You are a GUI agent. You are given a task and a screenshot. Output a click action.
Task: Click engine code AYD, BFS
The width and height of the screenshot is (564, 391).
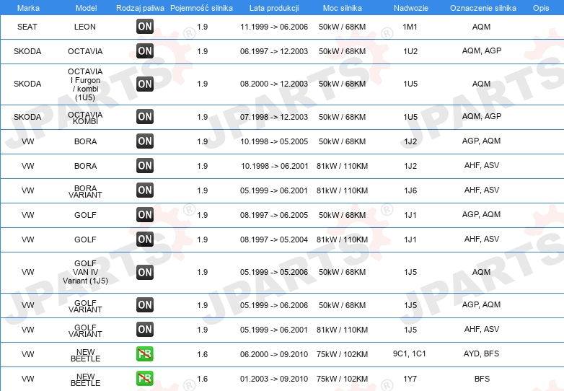click(481, 353)
